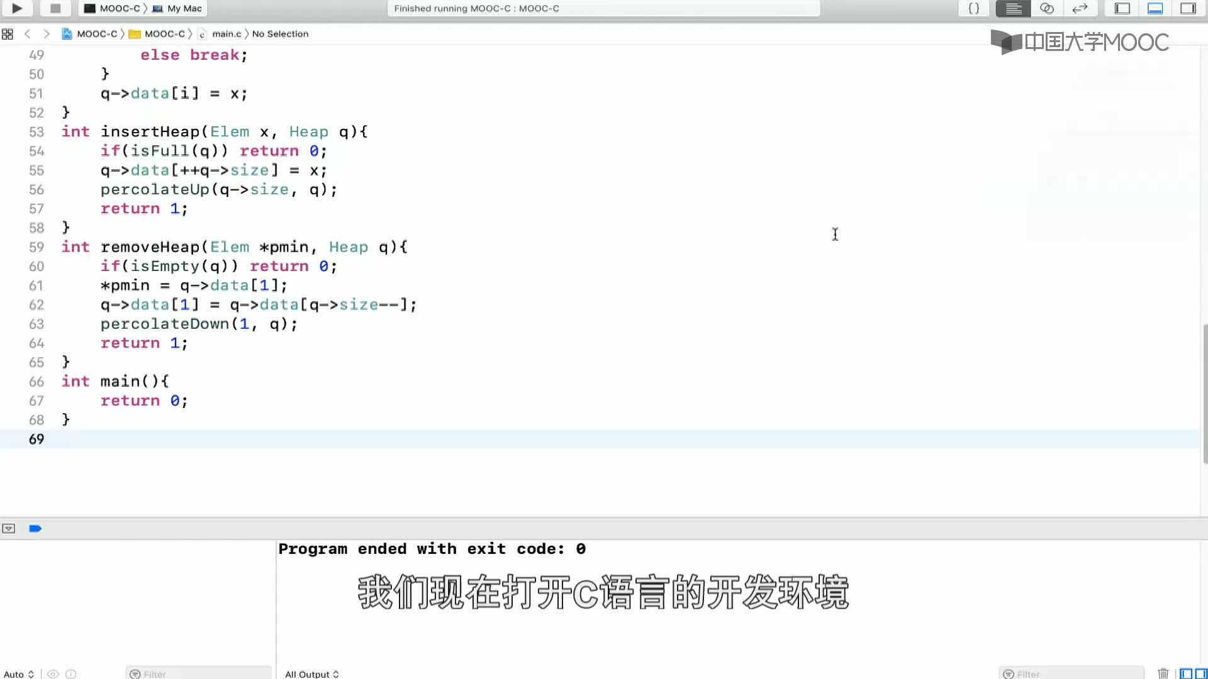The width and height of the screenshot is (1208, 679).
Task: Click 'return 0;' on line 67
Action: (x=144, y=401)
